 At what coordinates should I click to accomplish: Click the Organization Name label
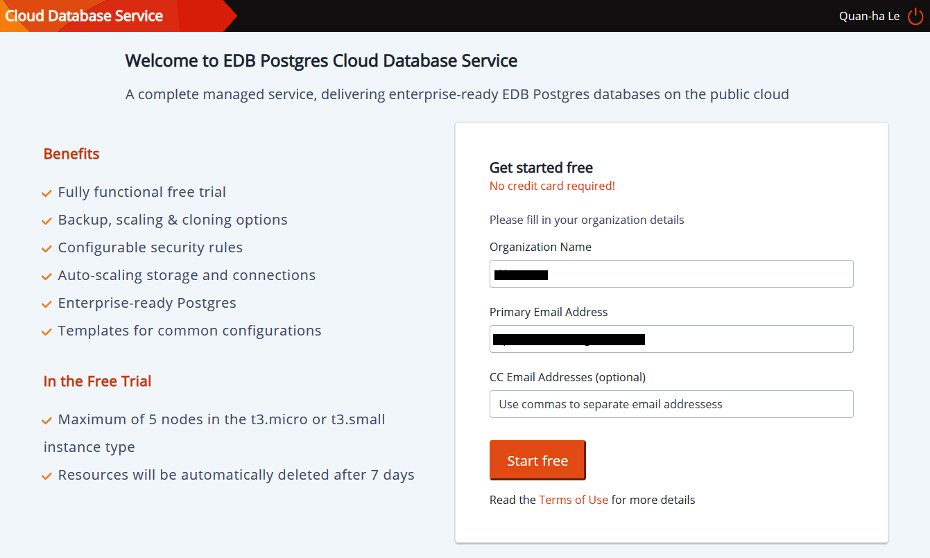tap(540, 247)
